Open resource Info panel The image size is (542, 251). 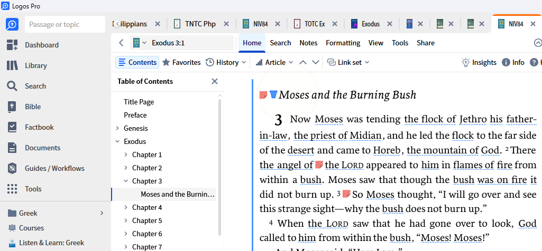coord(513,62)
